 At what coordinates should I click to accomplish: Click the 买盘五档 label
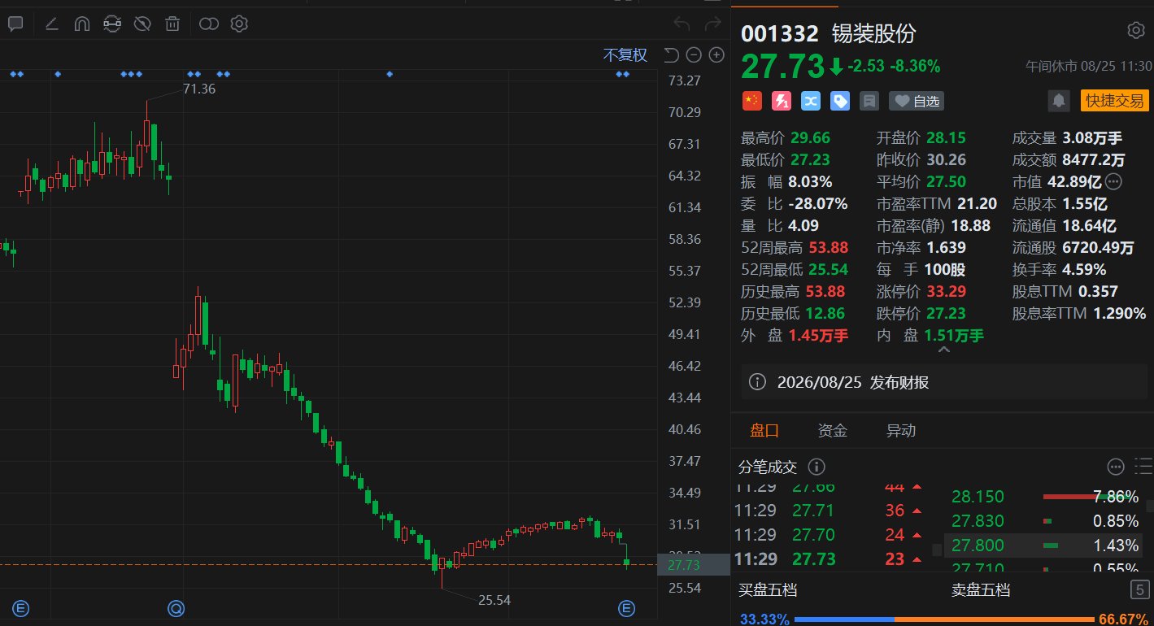pos(769,590)
